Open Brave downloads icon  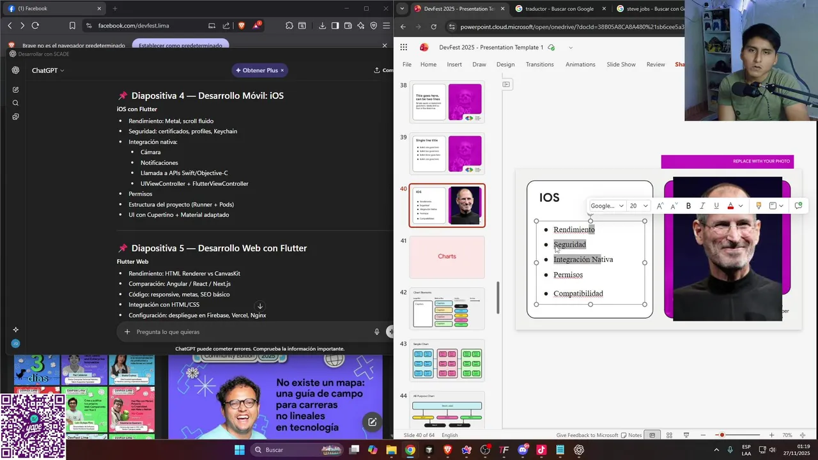point(322,26)
